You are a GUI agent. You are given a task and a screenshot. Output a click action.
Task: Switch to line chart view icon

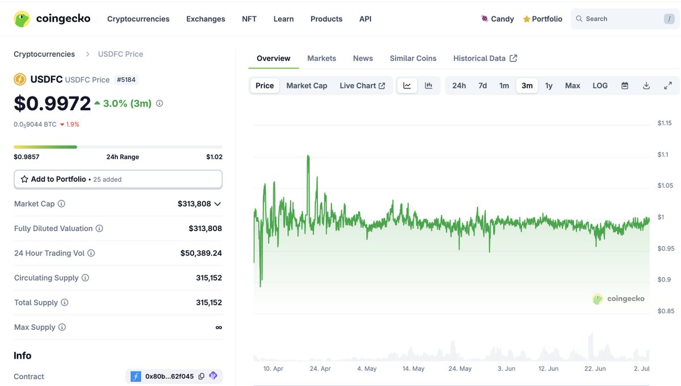[407, 86]
